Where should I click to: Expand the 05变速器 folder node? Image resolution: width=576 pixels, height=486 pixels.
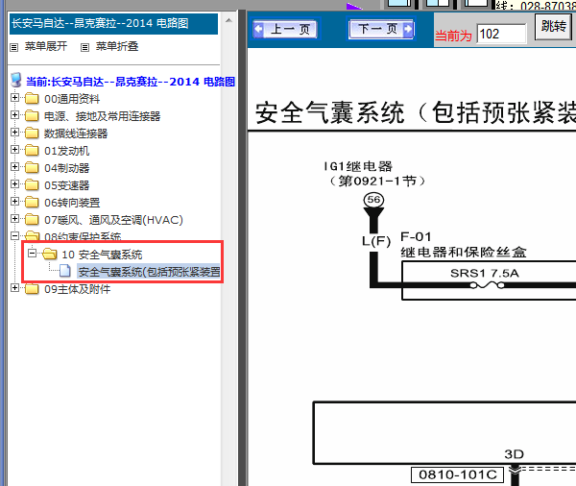coord(14,184)
